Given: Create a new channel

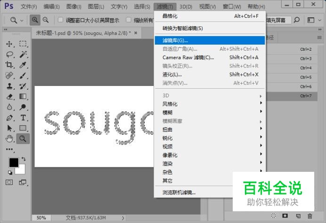Looking at the screenshot, I should (298, 216).
